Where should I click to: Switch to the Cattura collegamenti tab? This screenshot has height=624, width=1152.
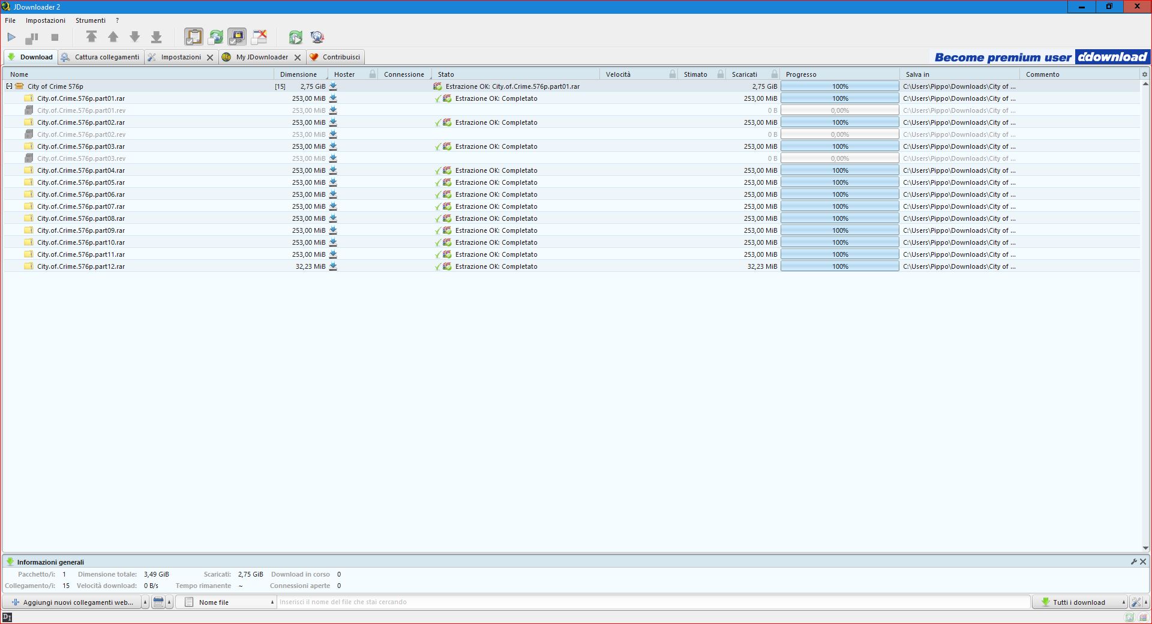(x=101, y=57)
